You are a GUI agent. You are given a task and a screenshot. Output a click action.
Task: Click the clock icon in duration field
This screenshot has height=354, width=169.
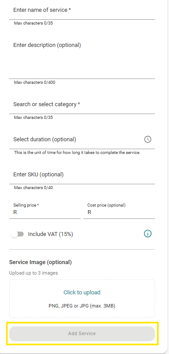click(148, 139)
